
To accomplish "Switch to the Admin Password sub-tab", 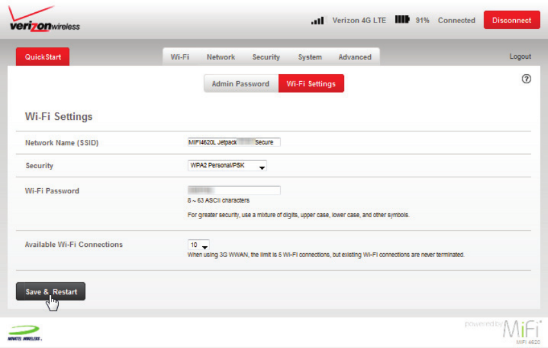I will click(x=241, y=84).
